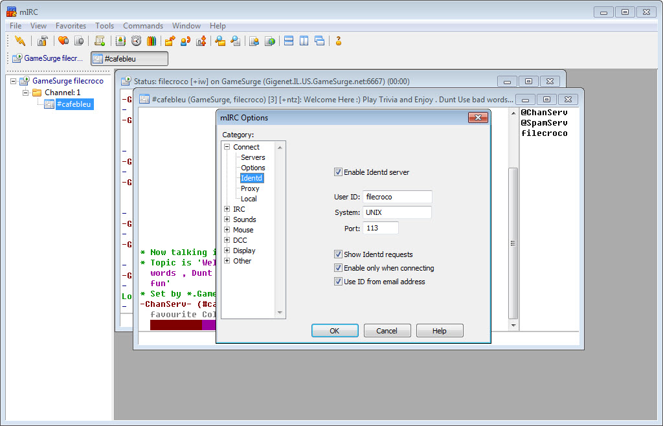Click the #cafebleu channel window title icon
The width and height of the screenshot is (663, 426).
[x=144, y=99]
